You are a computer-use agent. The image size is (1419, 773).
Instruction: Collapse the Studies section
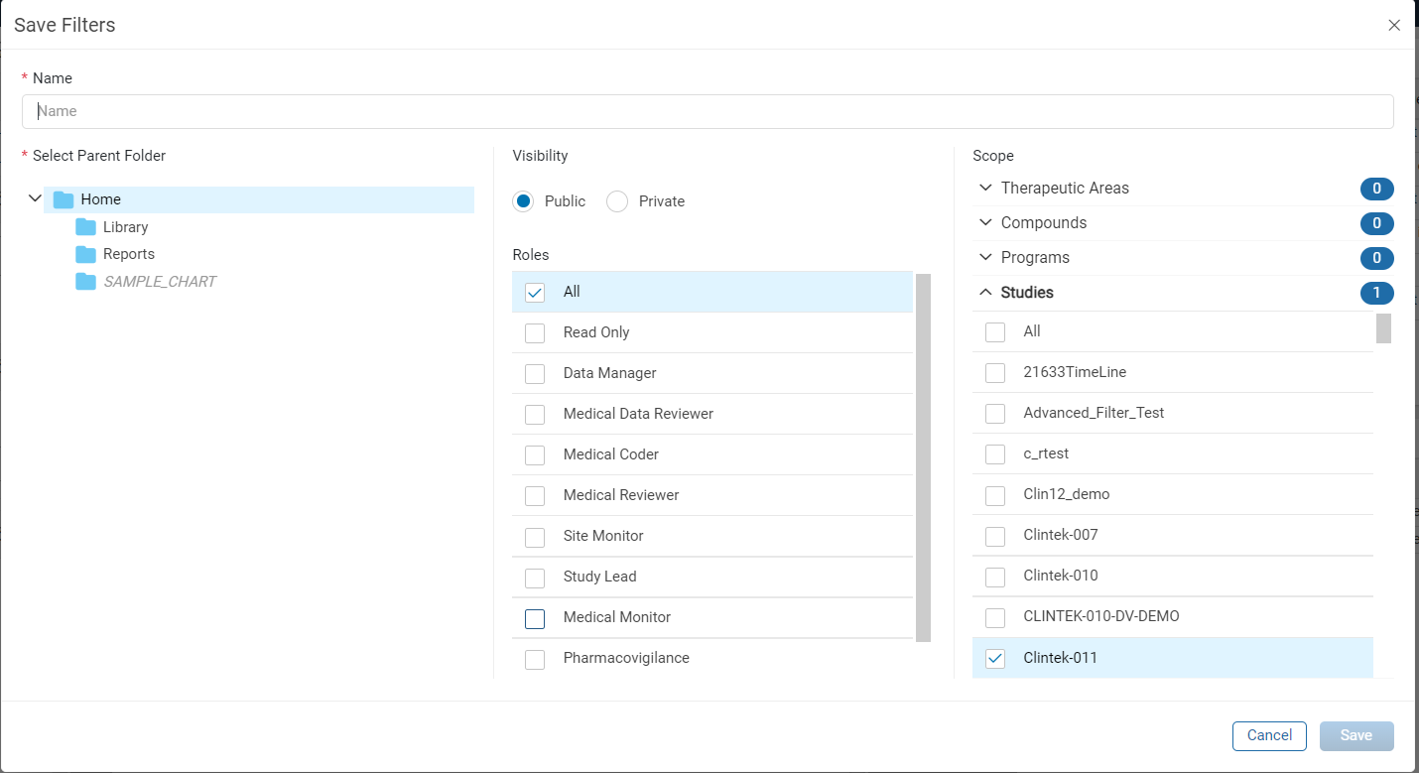985,292
